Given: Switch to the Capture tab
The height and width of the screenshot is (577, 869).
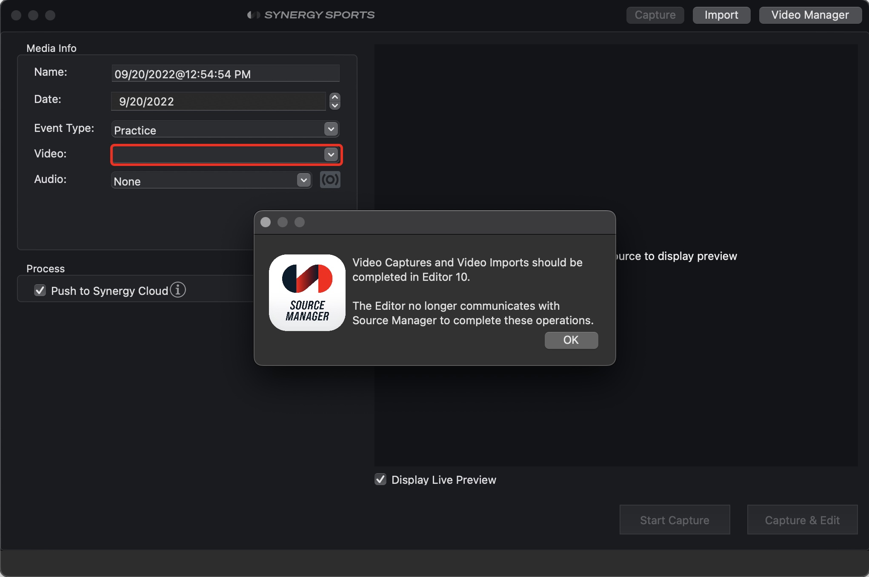Looking at the screenshot, I should click(655, 15).
